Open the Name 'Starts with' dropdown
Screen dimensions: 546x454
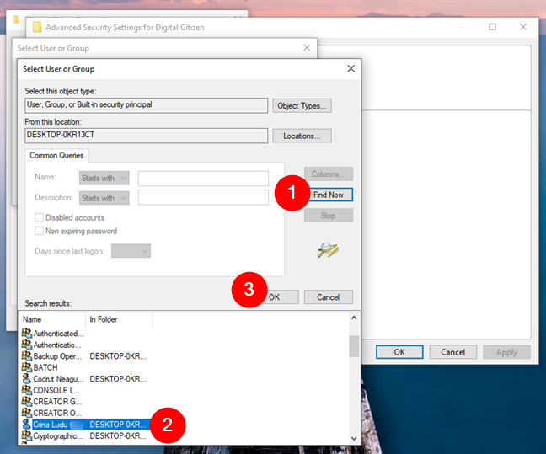[x=104, y=178]
